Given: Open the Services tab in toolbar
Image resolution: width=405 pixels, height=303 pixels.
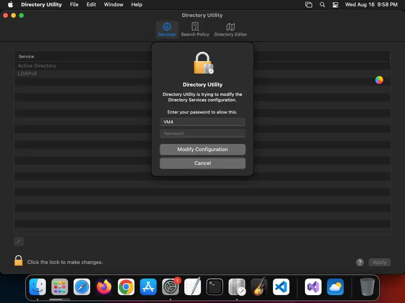Looking at the screenshot, I should (167, 30).
